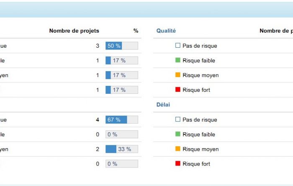Click the project count 4 in the lower table

[x=98, y=120]
